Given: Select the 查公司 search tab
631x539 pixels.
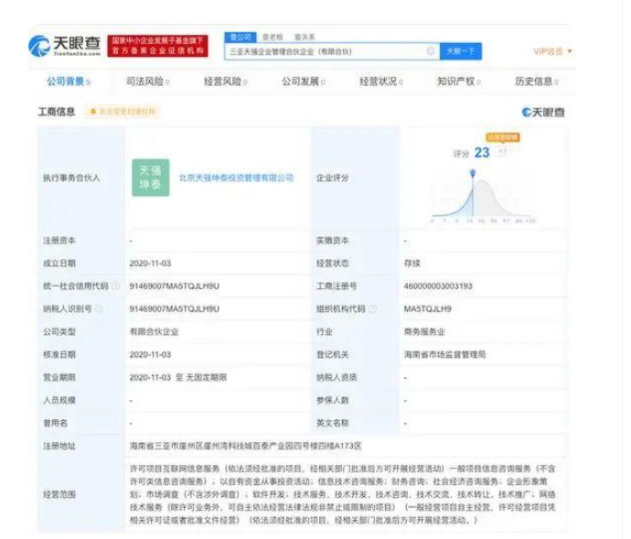Looking at the screenshot, I should tap(241, 37).
